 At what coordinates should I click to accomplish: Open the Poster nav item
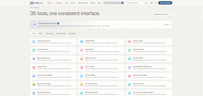73,3
